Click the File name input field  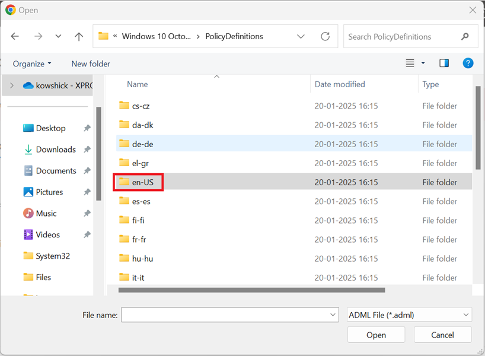click(225, 315)
